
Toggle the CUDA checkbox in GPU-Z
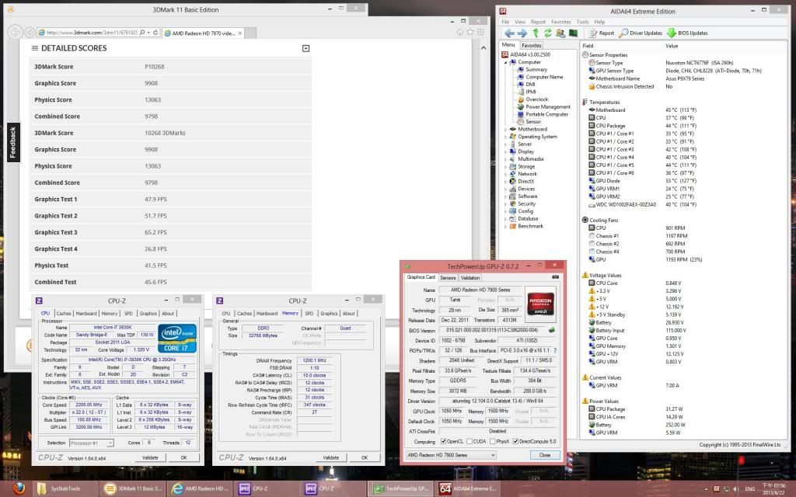coord(470,442)
